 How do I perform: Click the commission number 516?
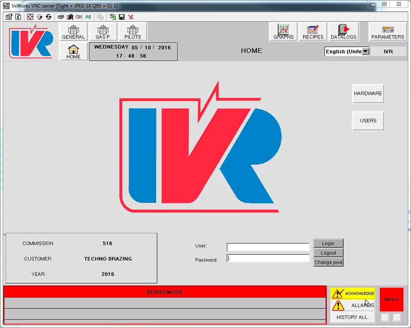[107, 243]
